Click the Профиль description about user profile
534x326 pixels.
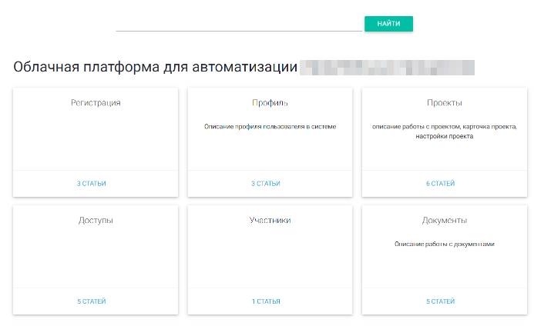tap(270, 126)
